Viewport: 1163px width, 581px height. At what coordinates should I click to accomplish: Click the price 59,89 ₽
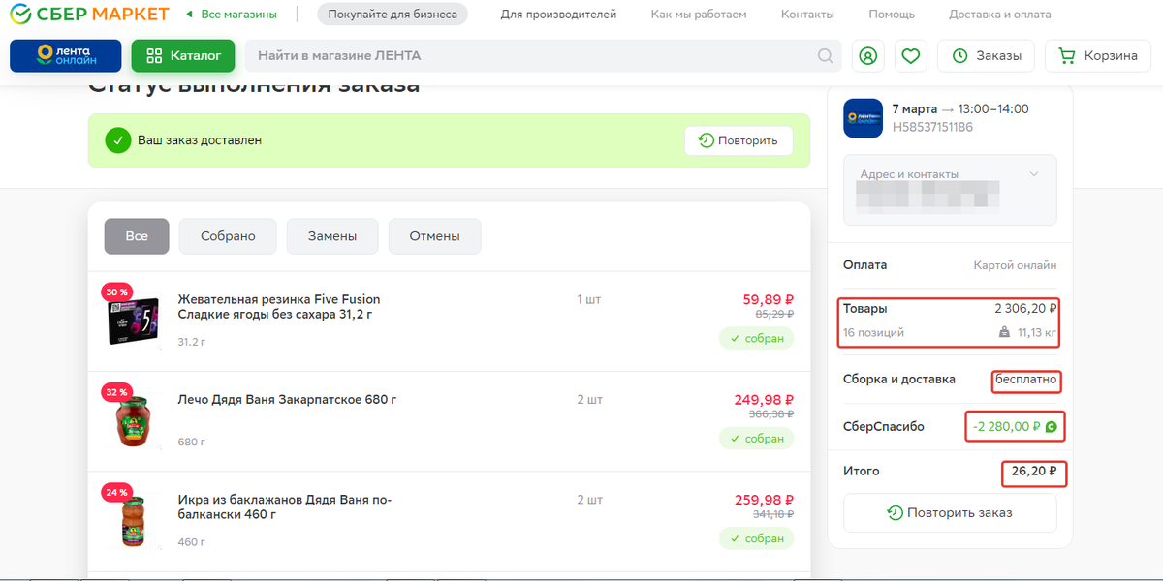pyautogui.click(x=769, y=299)
